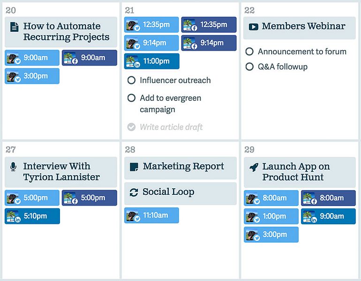The height and width of the screenshot is (281, 361).
Task: Open the 9:00am Facebook post on day 20
Action: point(90,58)
